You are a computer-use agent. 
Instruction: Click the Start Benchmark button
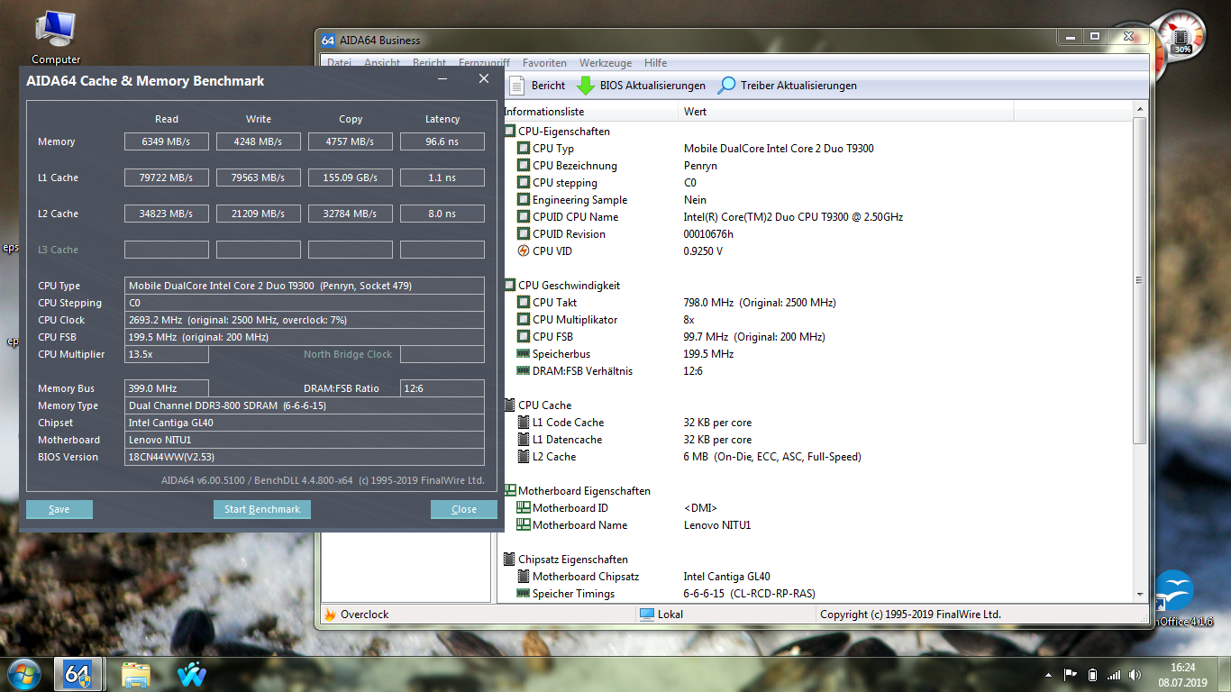(262, 509)
